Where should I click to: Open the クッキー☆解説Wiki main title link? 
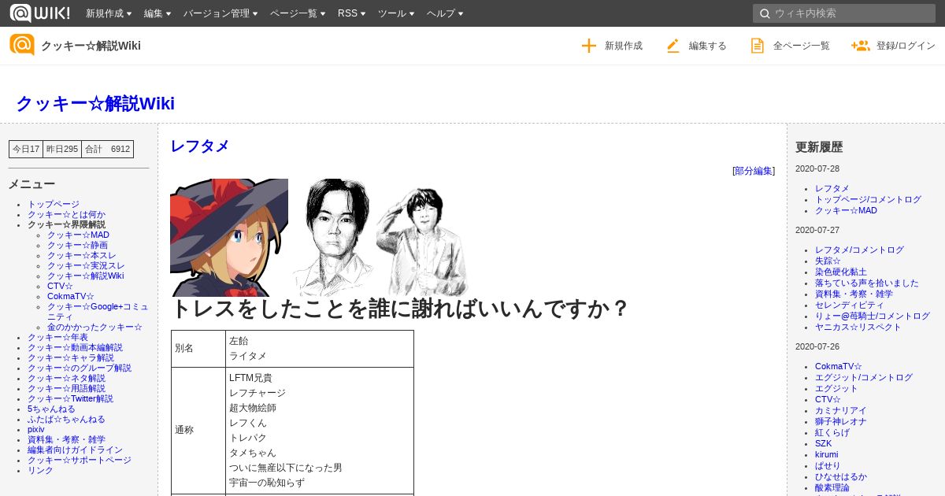click(95, 103)
